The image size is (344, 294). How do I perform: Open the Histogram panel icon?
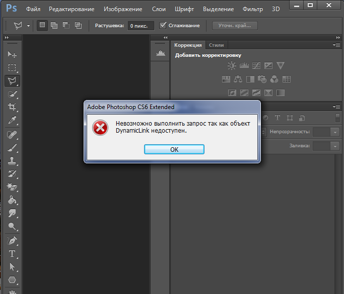[161, 54]
